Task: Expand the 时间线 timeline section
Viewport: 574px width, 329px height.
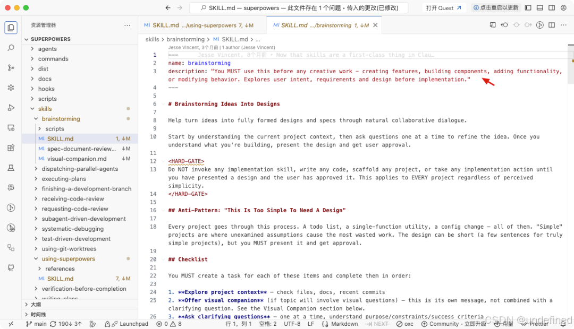Action: click(x=80, y=314)
